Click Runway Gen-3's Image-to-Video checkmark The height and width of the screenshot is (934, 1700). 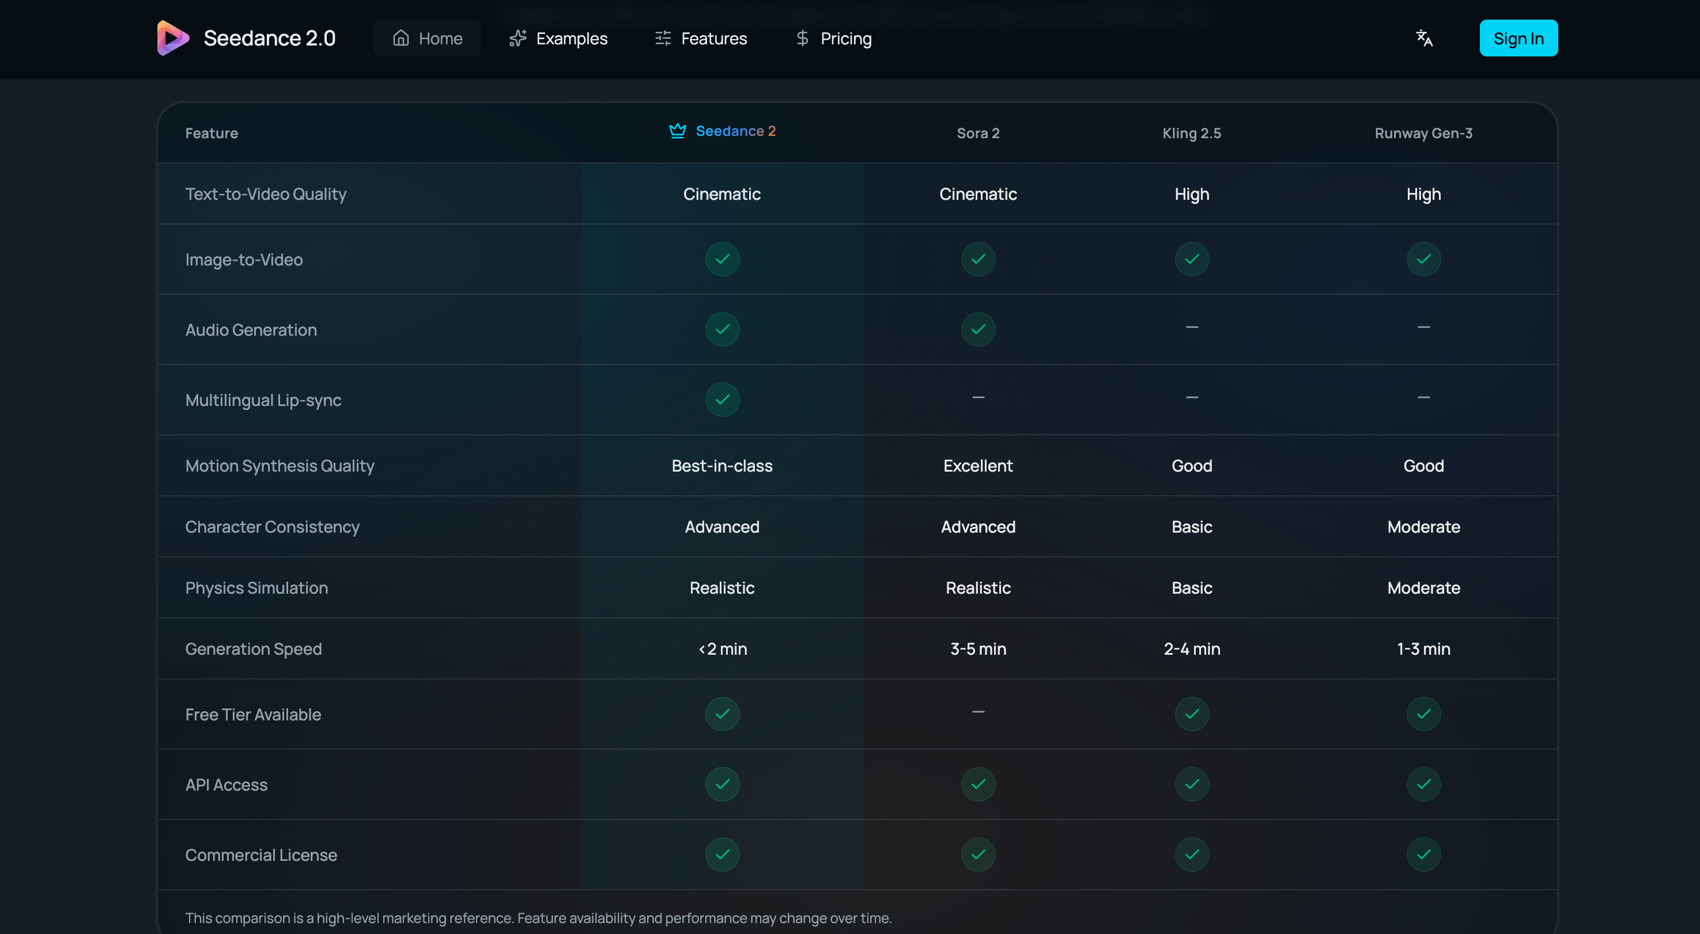1423,259
